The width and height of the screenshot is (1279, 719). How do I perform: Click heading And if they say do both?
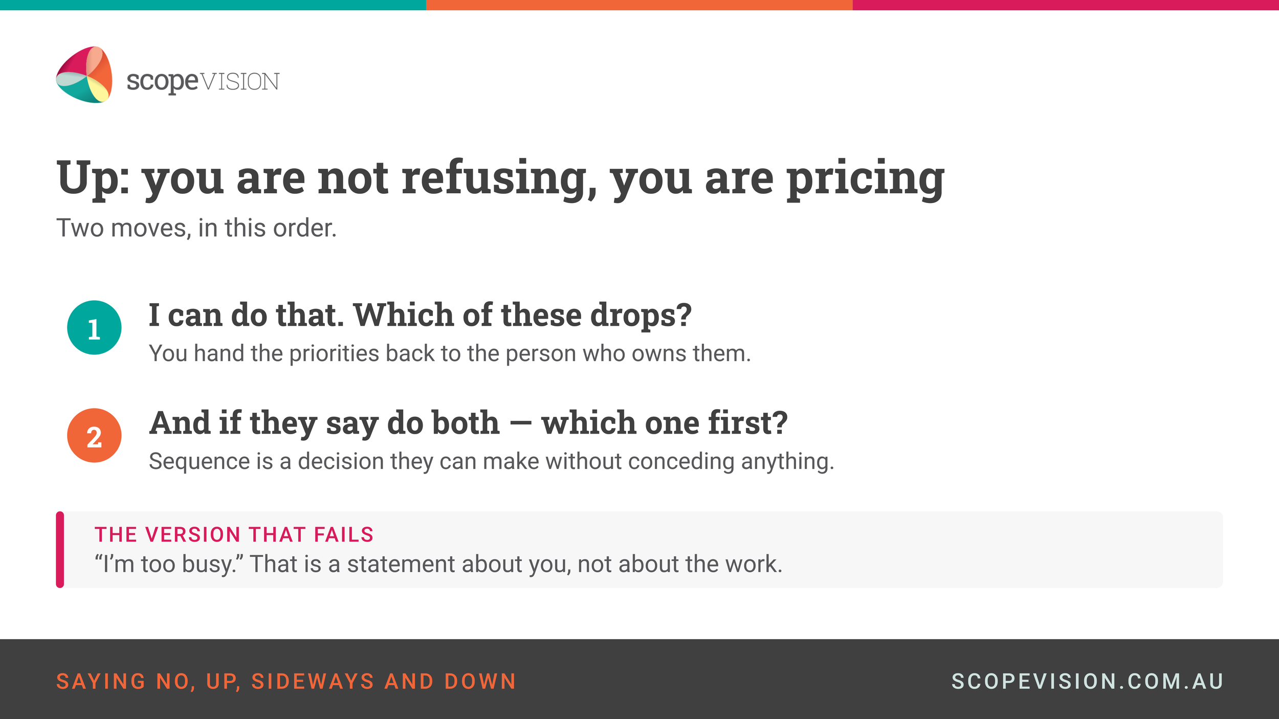click(x=468, y=423)
